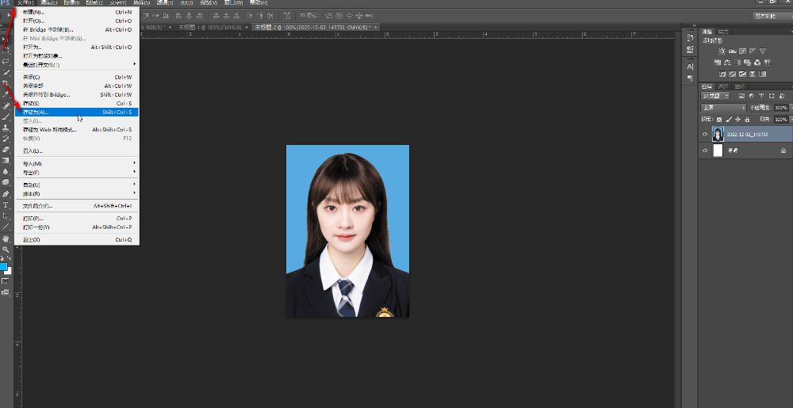Select the Pen tool in the toolbar
This screenshot has width=793, height=408.
(6, 194)
